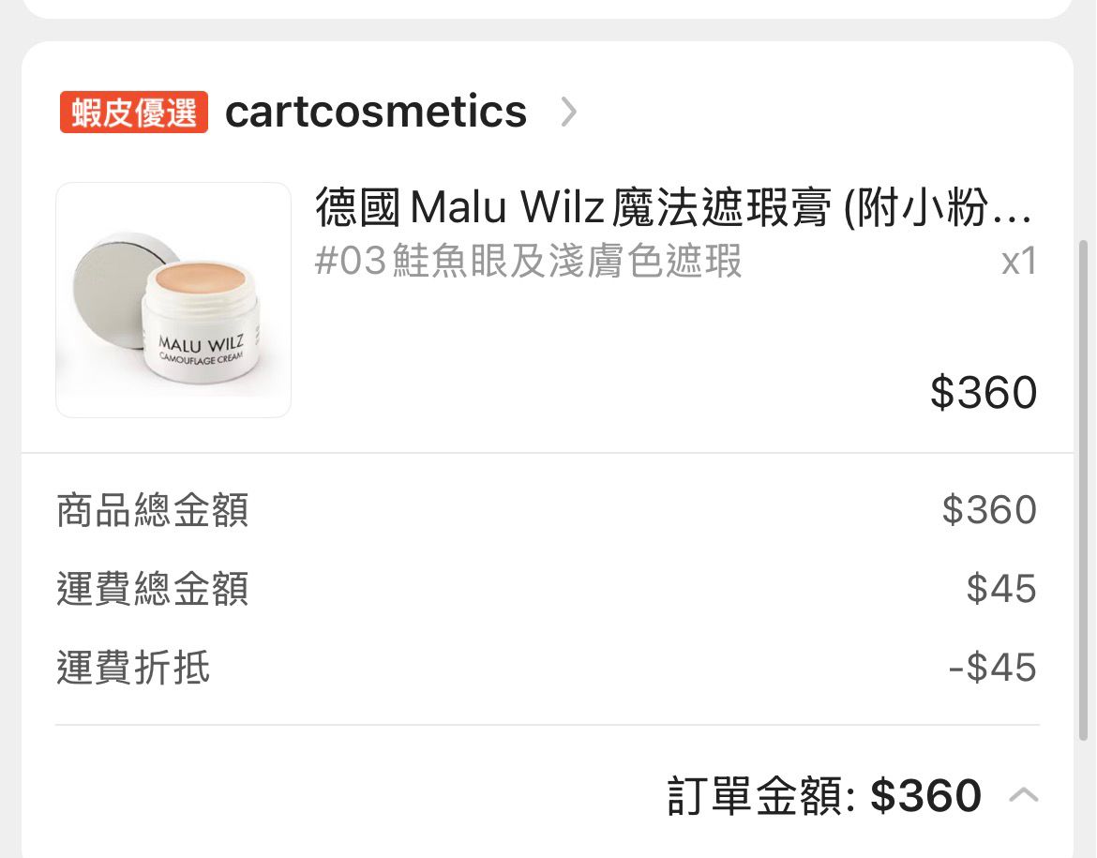
Task: Click the 運費總金額 label
Action: coord(152,590)
